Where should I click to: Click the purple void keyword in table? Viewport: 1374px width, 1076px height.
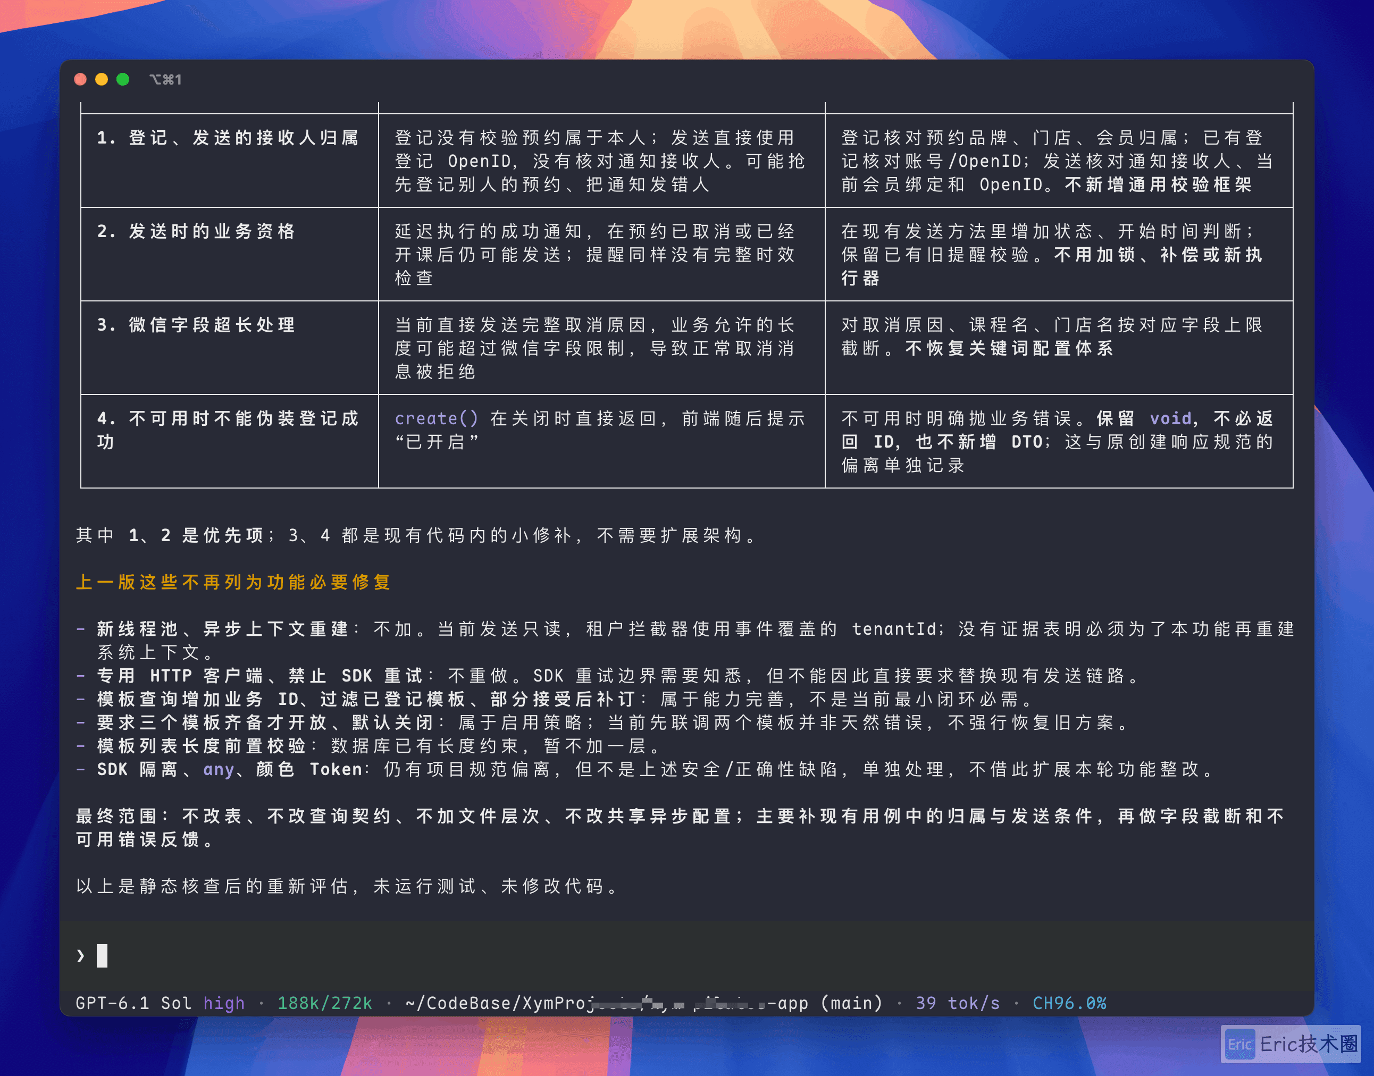1170,418
